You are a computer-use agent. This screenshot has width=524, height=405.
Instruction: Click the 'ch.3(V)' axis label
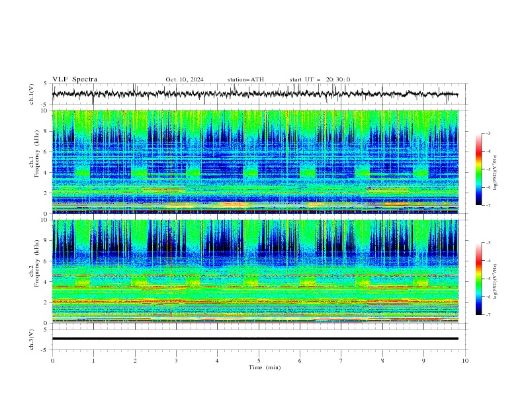click(x=32, y=339)
